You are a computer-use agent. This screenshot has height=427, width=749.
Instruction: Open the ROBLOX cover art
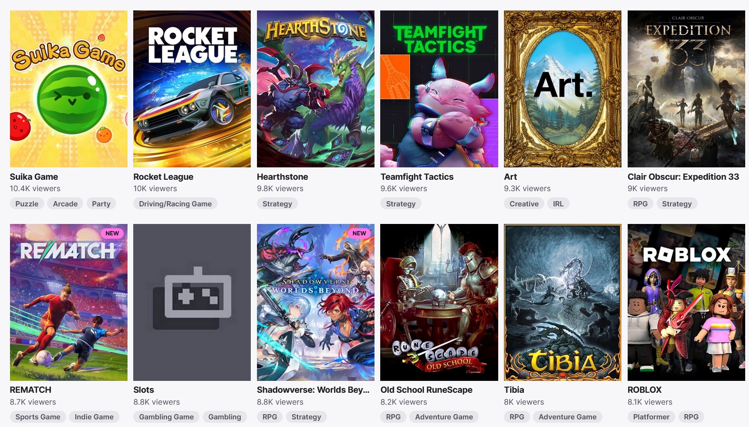(686, 302)
